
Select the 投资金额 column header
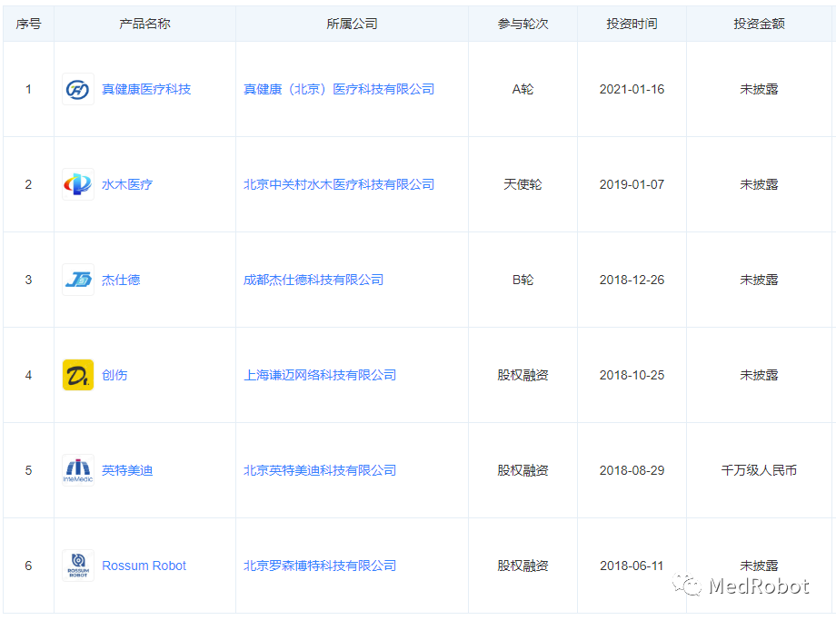(x=760, y=24)
